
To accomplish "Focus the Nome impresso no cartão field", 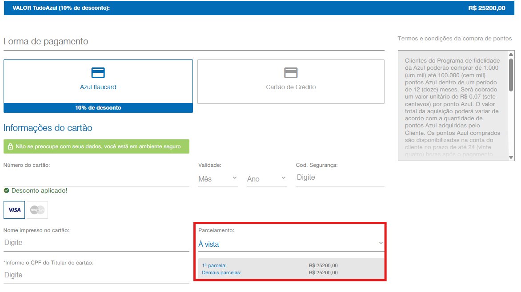I will [x=96, y=243].
